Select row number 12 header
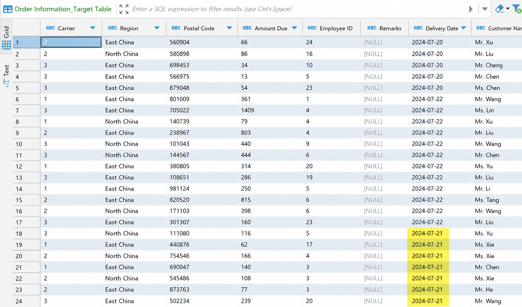Screen dimensions: 522x307 (26, 166)
